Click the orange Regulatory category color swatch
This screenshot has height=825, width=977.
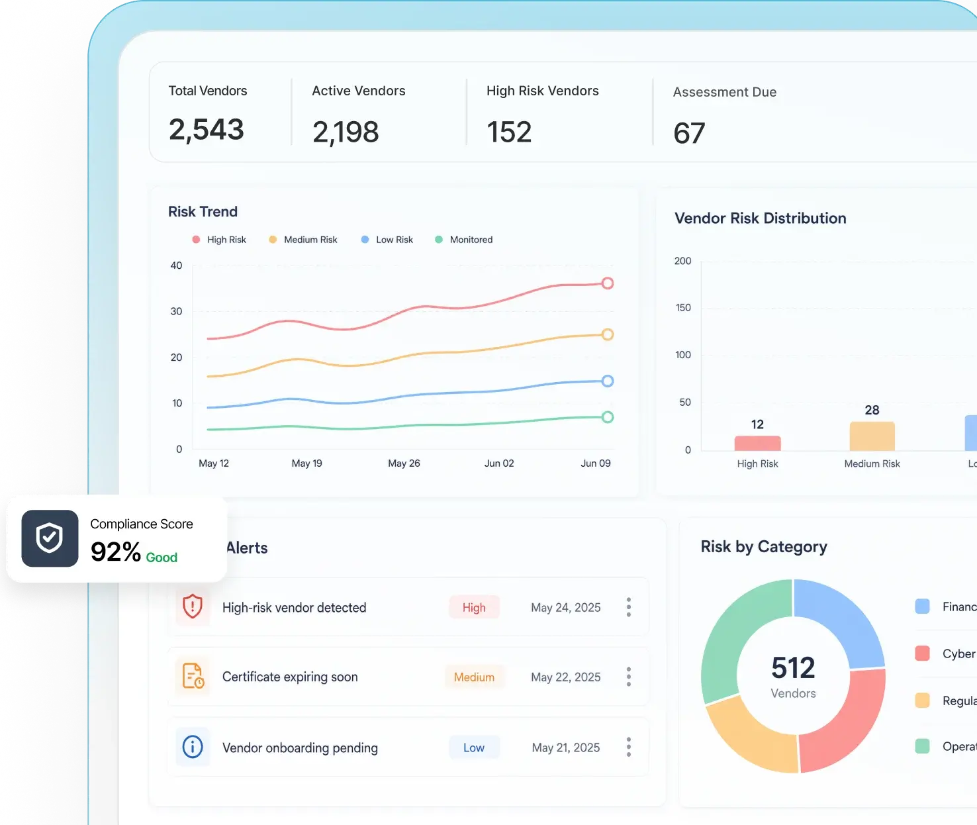(x=923, y=701)
